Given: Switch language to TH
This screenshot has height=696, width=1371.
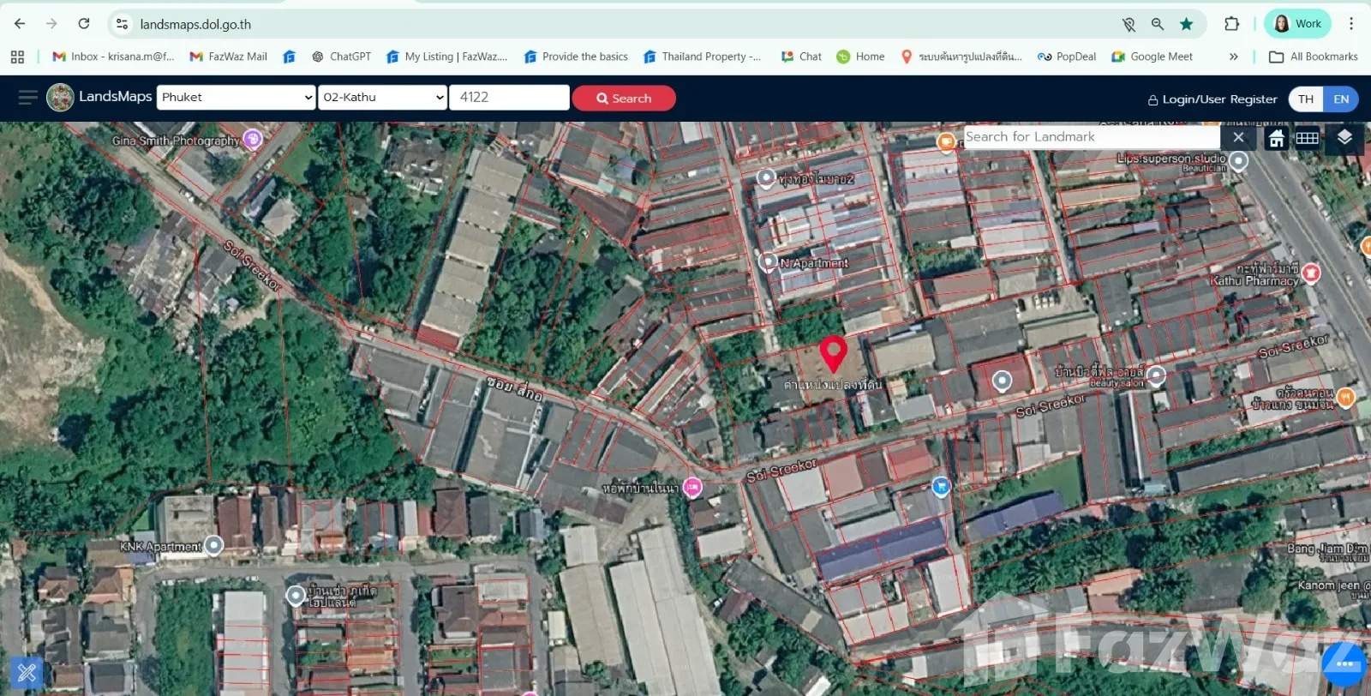Looking at the screenshot, I should [x=1306, y=99].
